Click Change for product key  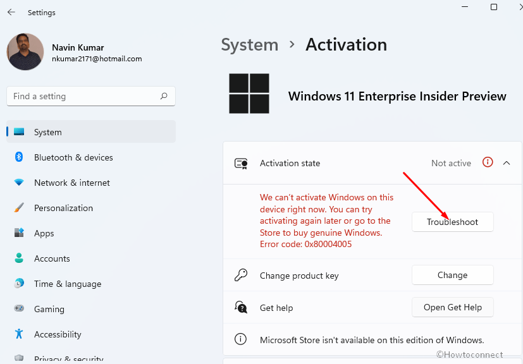452,275
